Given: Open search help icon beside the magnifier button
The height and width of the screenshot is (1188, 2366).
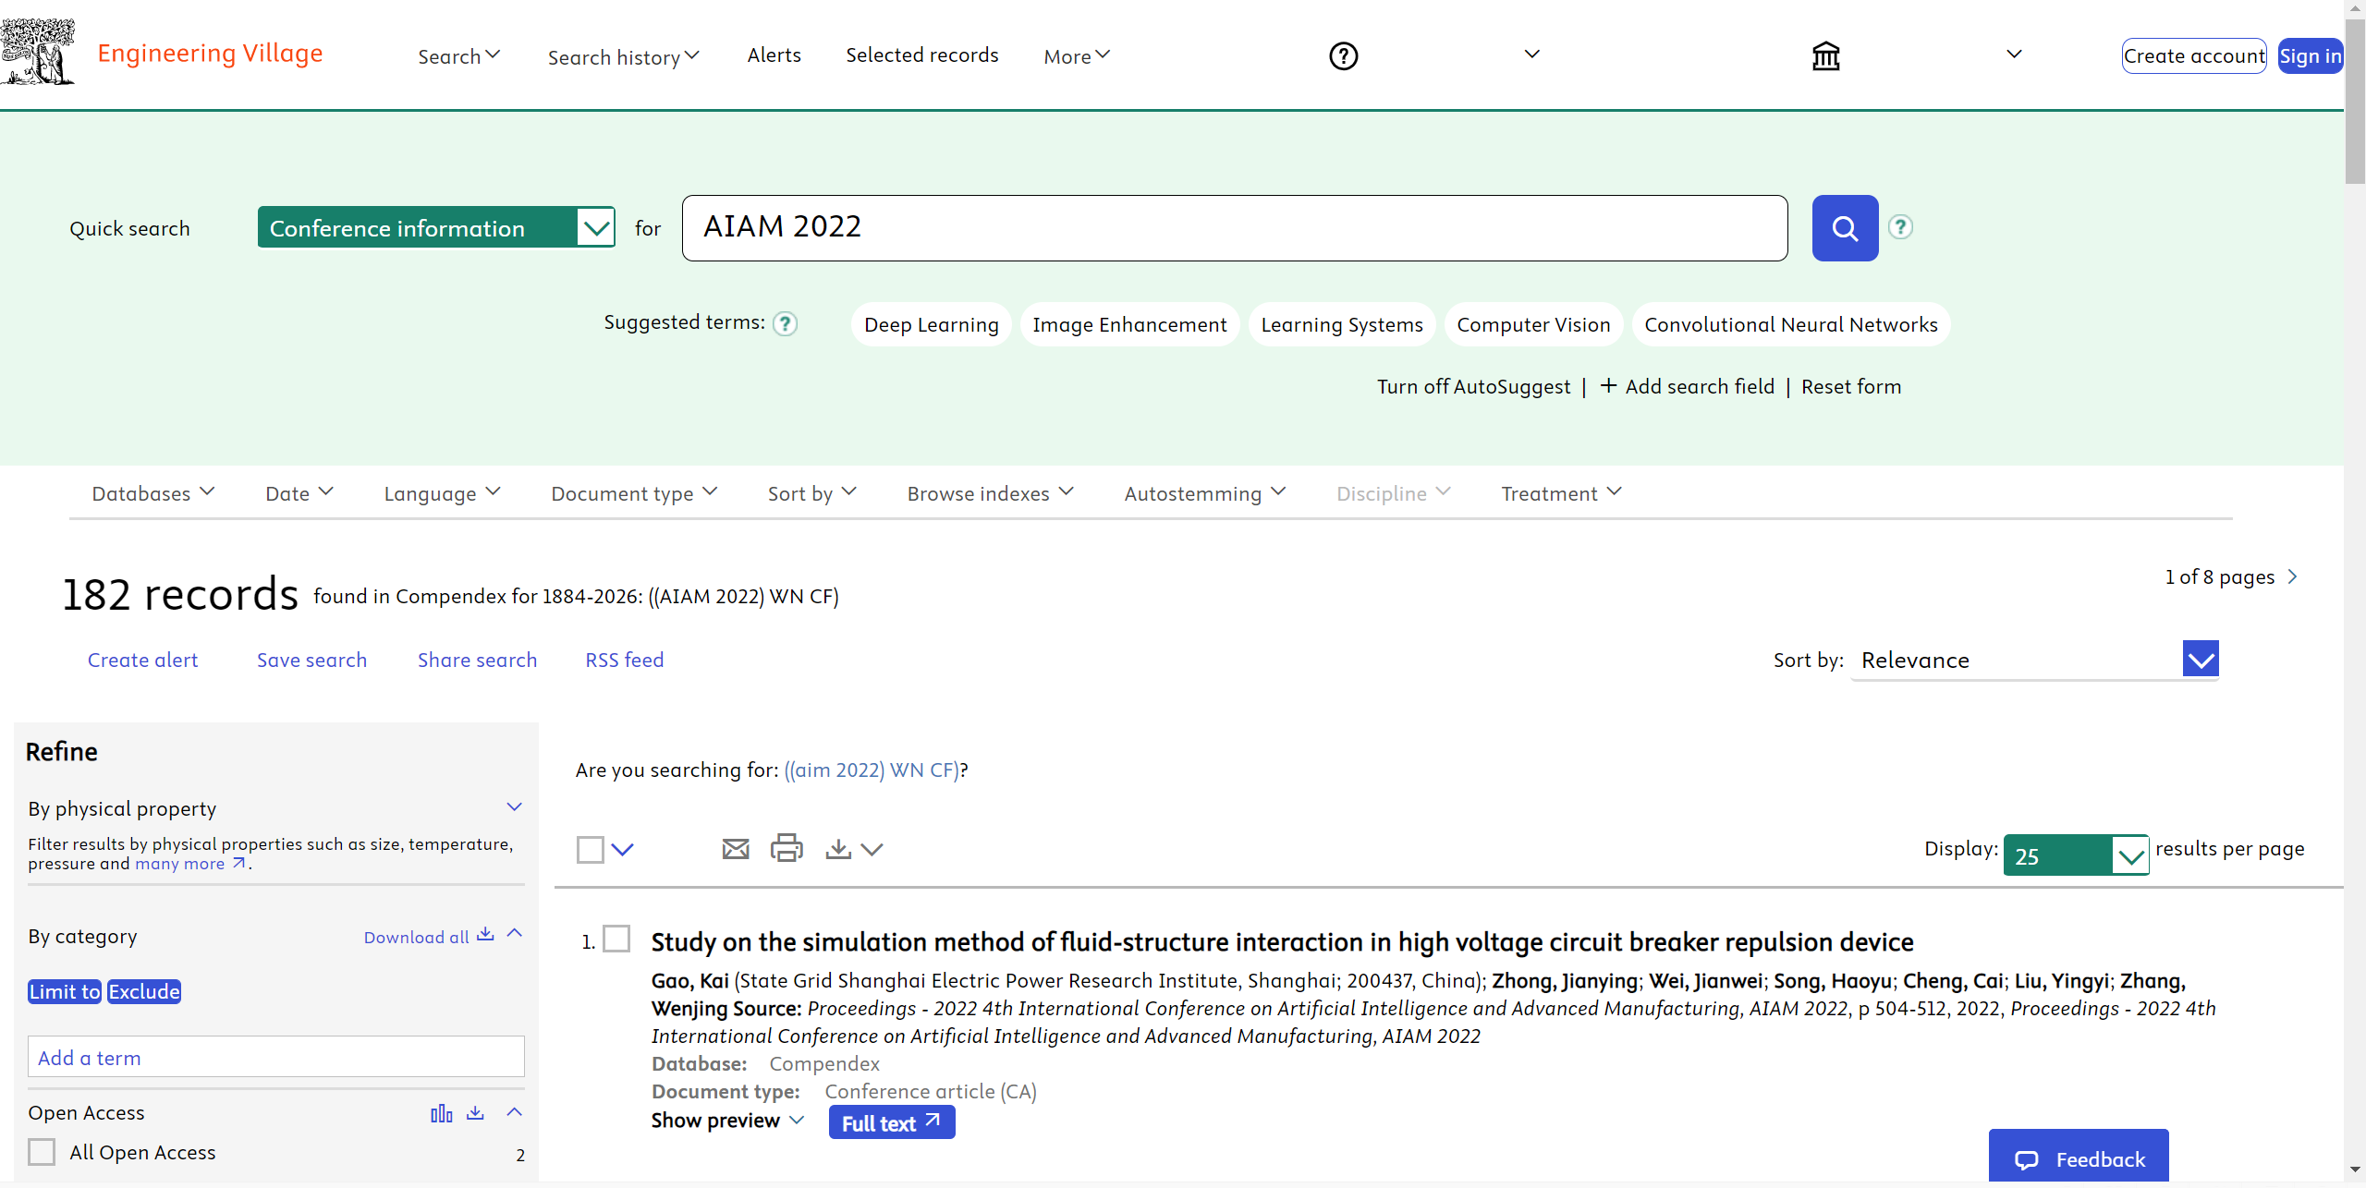Looking at the screenshot, I should click(x=1900, y=227).
